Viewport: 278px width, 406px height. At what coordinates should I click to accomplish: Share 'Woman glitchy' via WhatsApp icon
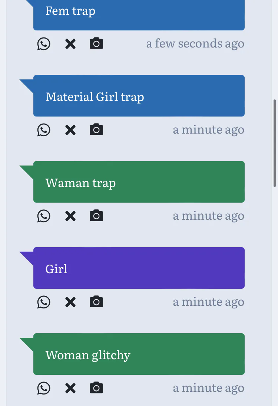pos(44,388)
